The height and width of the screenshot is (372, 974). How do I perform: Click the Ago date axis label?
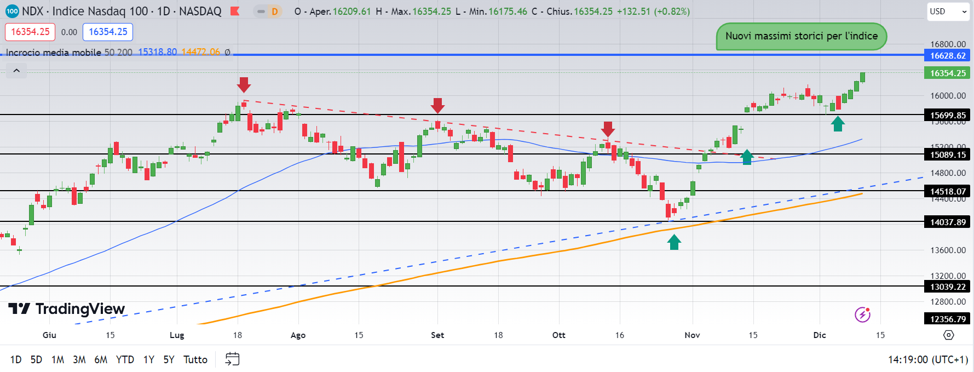298,335
